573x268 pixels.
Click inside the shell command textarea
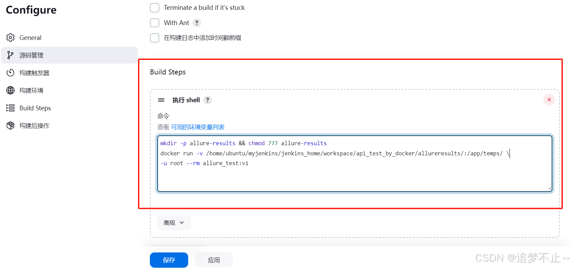tap(355, 163)
